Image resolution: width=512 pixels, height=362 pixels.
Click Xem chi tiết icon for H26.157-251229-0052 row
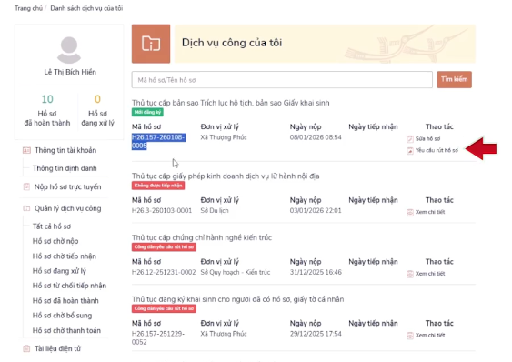(410, 336)
